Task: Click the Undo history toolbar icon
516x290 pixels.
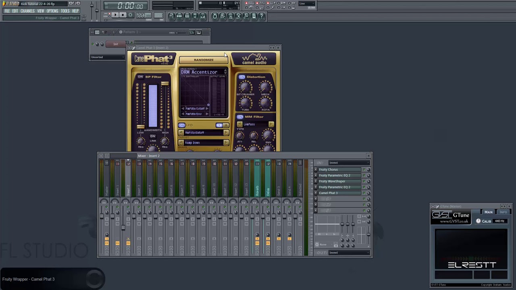Action: pos(215,16)
